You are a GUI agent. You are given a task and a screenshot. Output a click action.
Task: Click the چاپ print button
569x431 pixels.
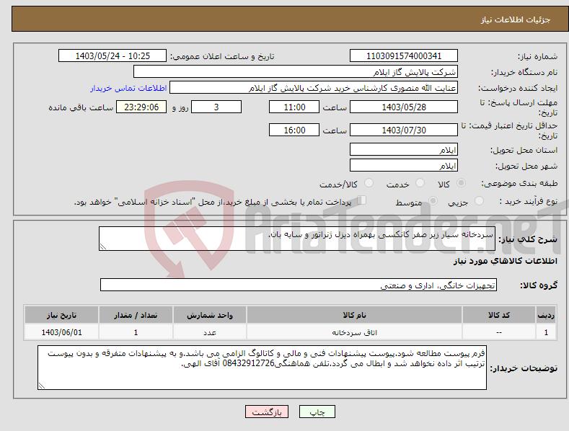click(x=317, y=412)
